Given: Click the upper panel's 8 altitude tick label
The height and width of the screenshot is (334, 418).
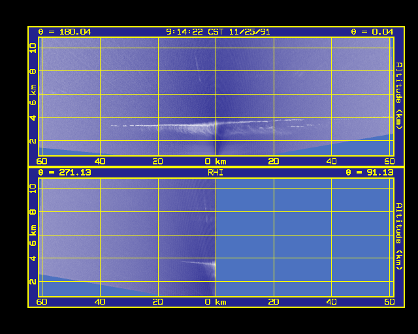Looking at the screenshot, I should [33, 71].
